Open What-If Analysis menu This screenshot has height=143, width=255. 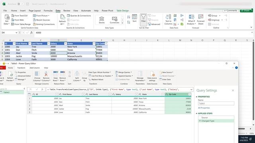point(191,19)
